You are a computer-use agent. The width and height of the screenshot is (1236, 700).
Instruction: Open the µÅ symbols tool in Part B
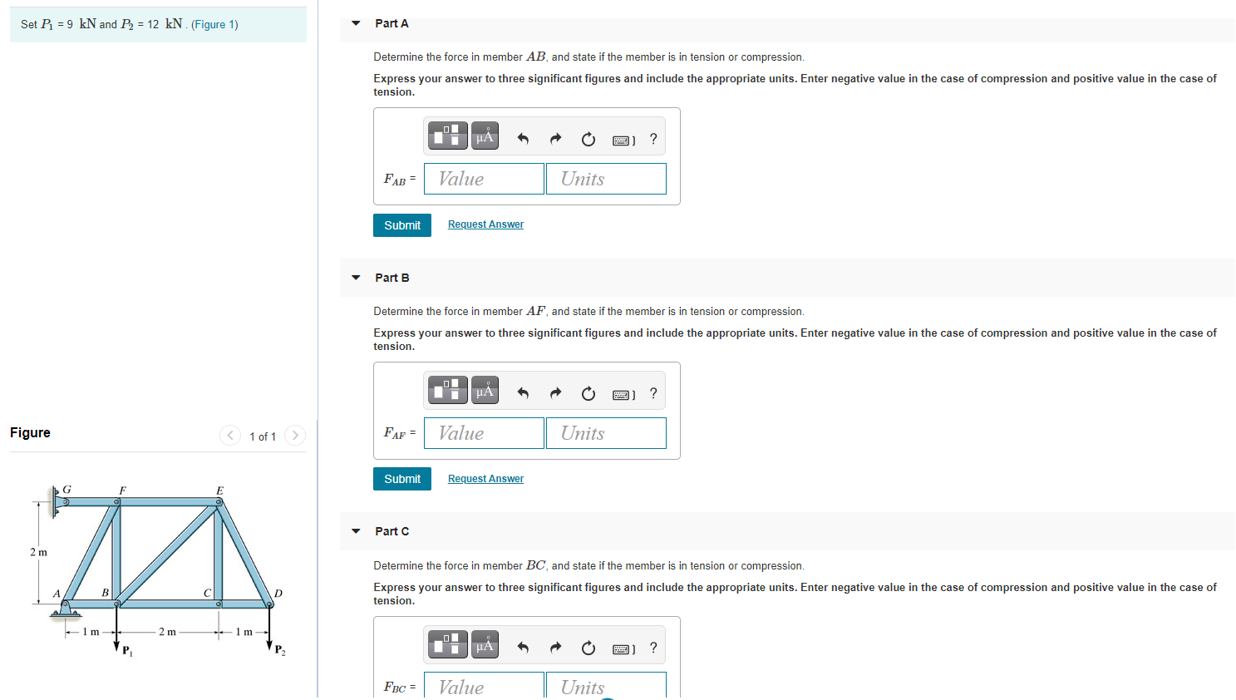pos(485,390)
